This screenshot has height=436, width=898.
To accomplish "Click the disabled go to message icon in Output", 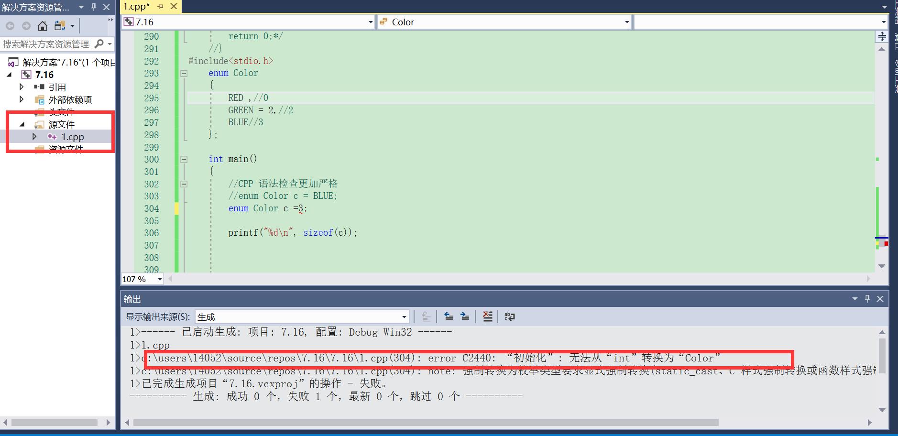I will [x=426, y=316].
